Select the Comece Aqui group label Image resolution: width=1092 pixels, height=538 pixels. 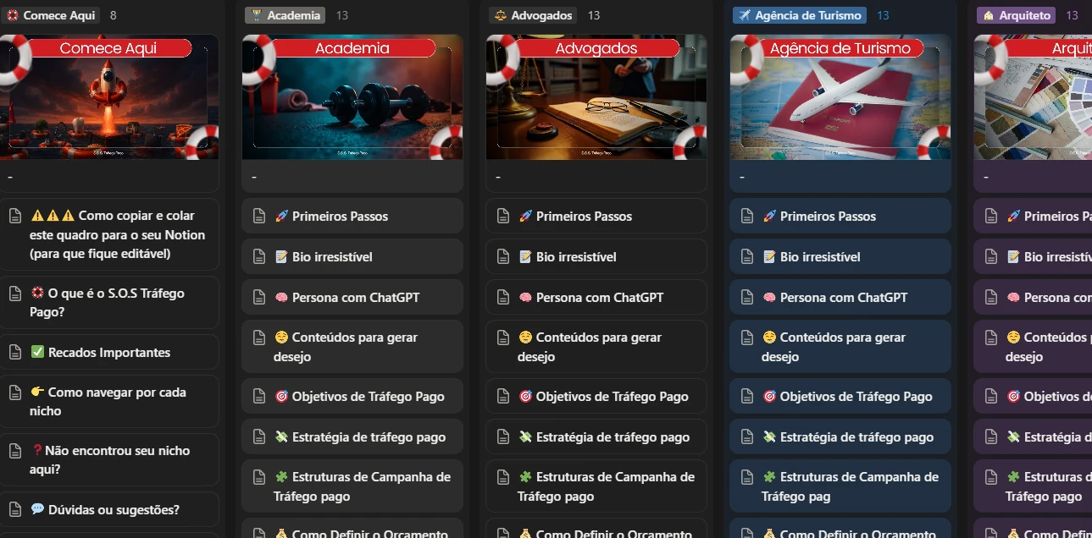51,15
